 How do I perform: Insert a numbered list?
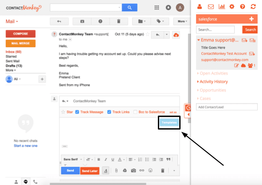140,160
